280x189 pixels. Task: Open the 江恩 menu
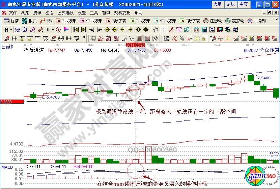(x=49, y=13)
